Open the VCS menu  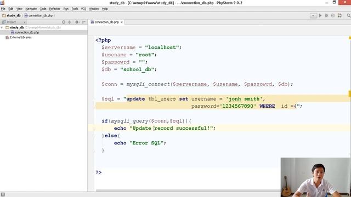tap(83, 9)
